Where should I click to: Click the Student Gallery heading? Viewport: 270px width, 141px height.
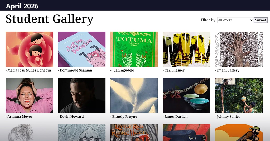pyautogui.click(x=50, y=19)
